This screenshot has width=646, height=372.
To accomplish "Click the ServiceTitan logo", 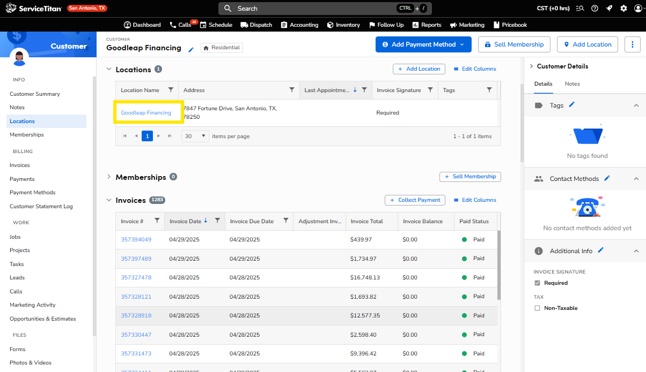I will pyautogui.click(x=33, y=8).
